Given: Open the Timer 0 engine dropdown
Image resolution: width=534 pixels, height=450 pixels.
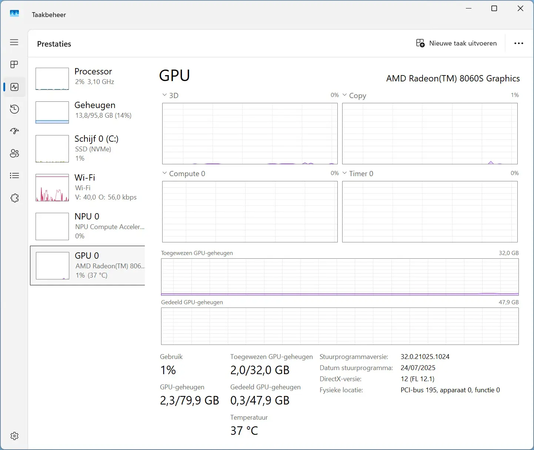Looking at the screenshot, I should click(358, 174).
